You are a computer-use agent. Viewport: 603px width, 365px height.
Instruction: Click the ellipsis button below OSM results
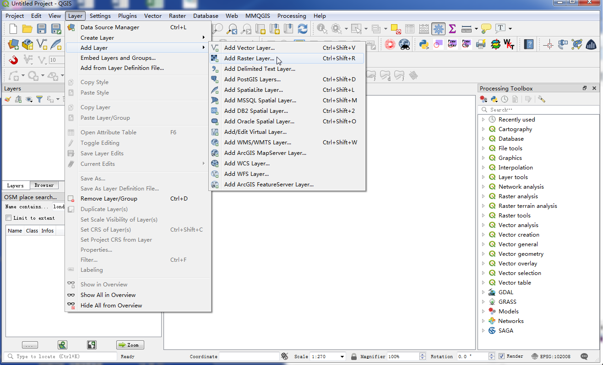pyautogui.click(x=30, y=345)
